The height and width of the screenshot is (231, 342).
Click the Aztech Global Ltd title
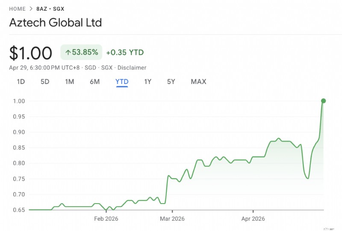[56, 23]
